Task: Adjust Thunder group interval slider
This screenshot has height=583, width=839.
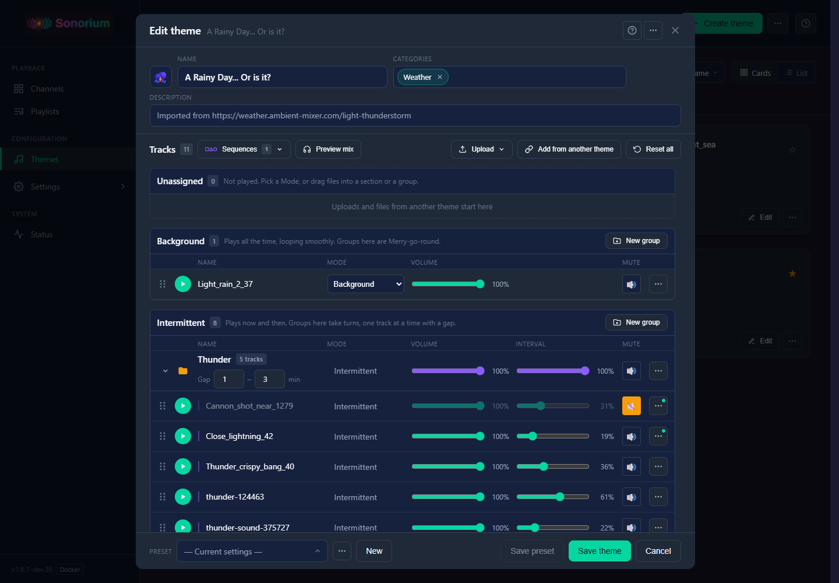Action: (x=553, y=371)
